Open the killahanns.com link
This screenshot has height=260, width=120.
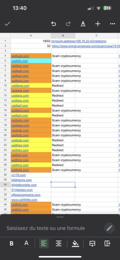21,180
